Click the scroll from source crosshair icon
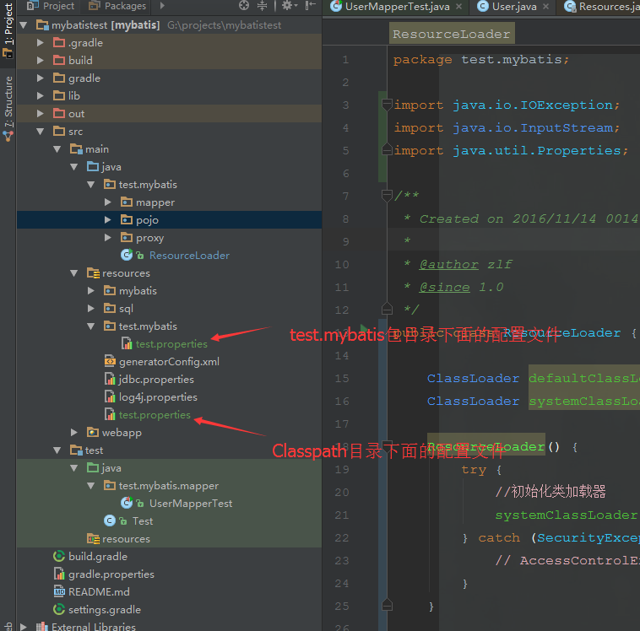 [x=244, y=5]
